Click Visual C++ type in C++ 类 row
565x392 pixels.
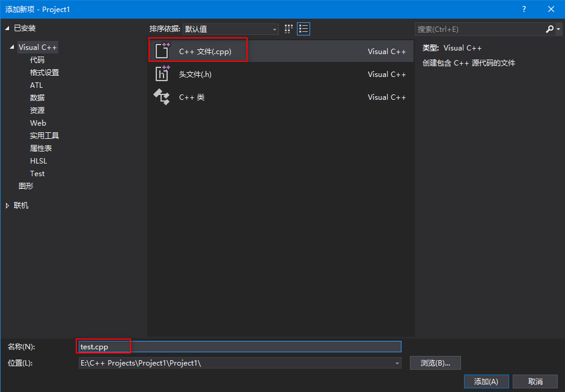[386, 97]
